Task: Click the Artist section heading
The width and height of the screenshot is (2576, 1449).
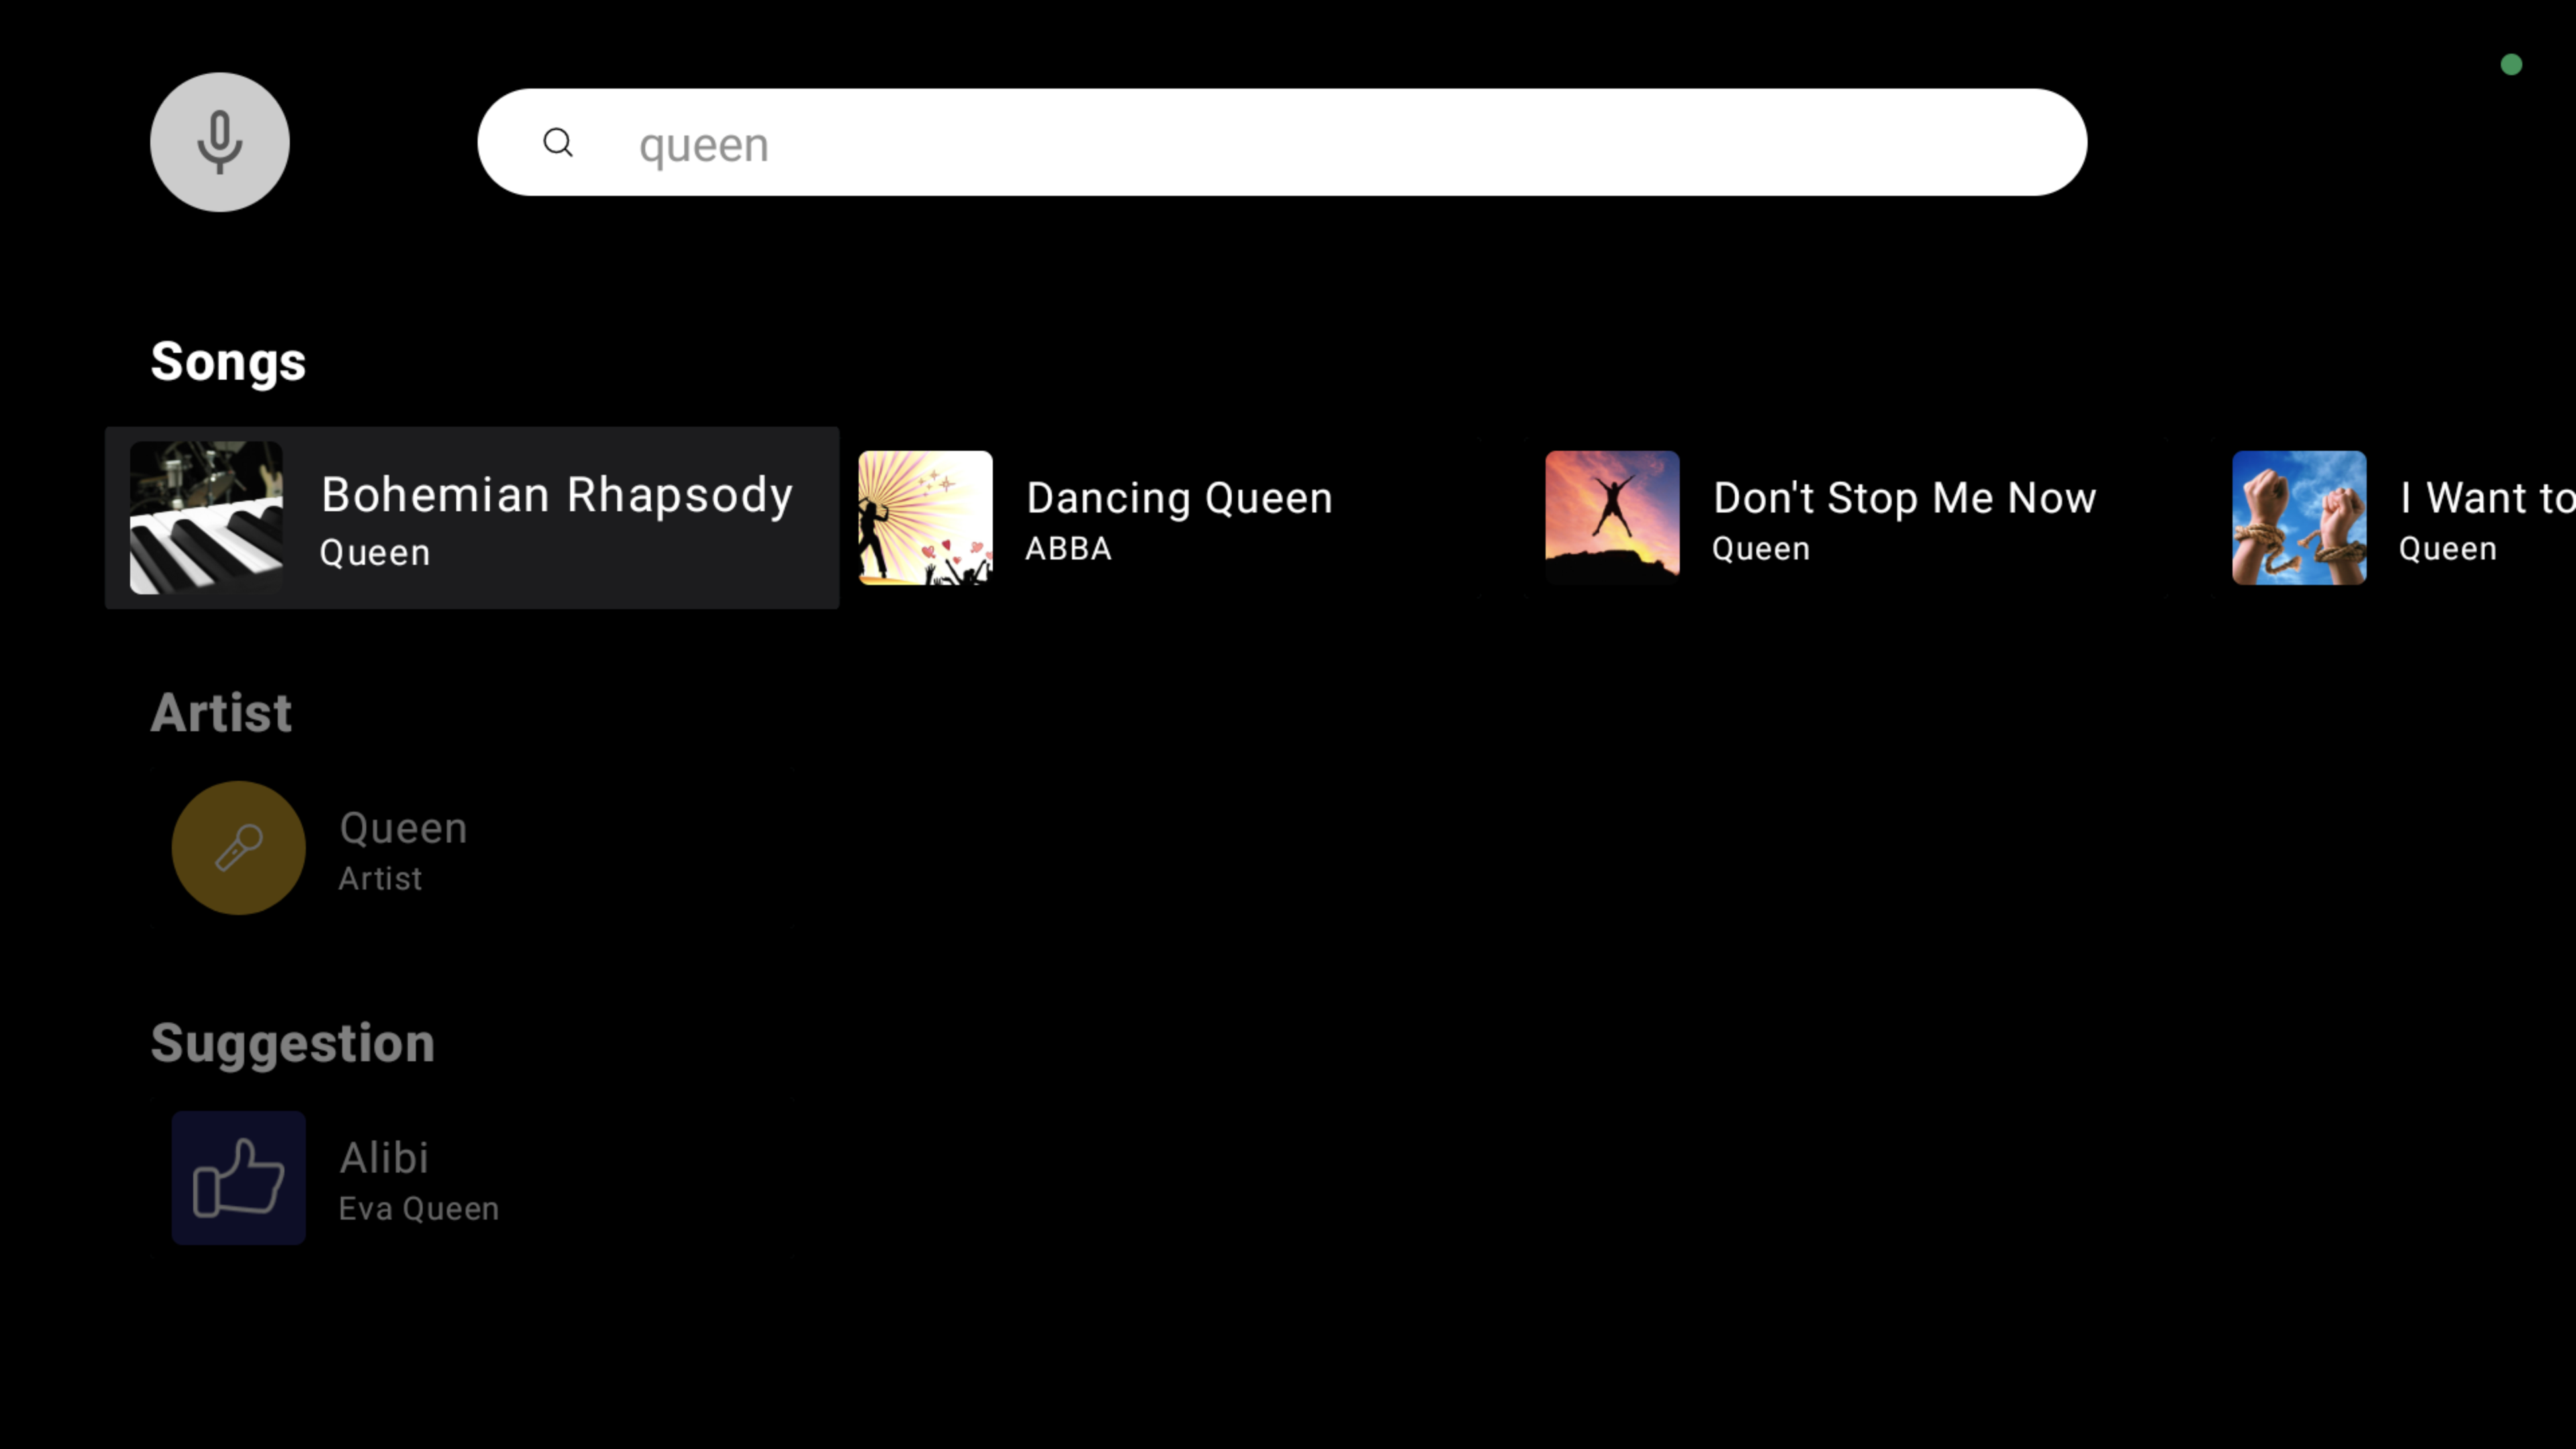Action: (221, 713)
